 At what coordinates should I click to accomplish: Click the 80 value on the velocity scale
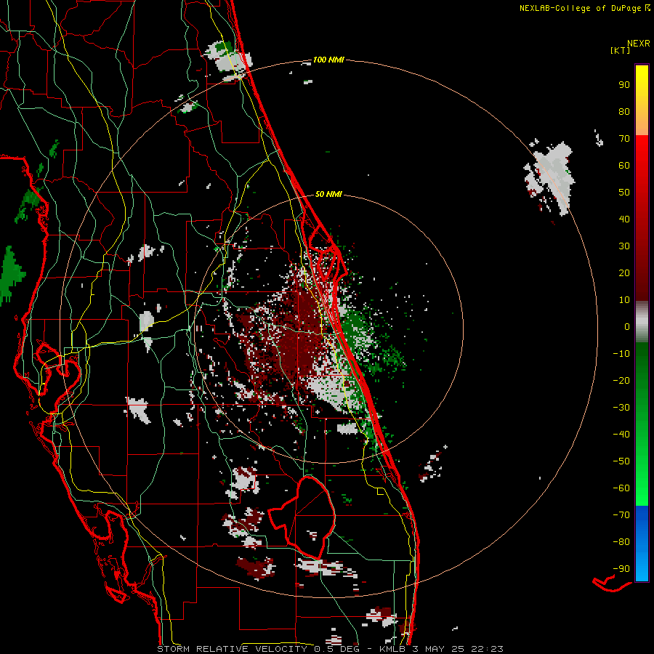tap(624, 112)
